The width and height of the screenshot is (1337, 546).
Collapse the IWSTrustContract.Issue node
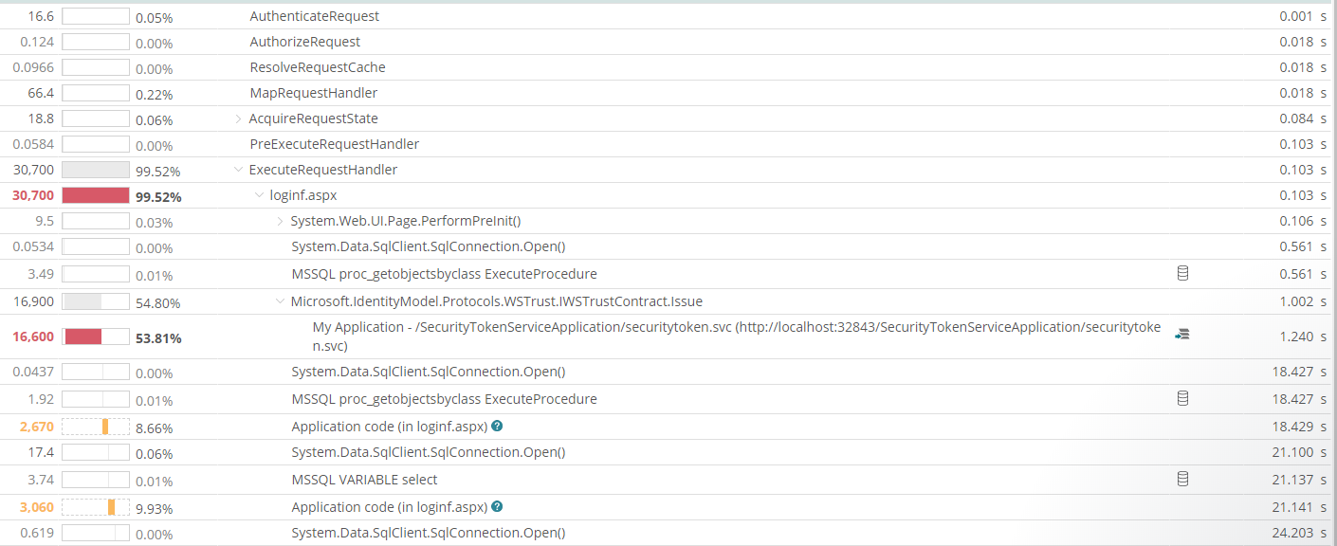(280, 300)
